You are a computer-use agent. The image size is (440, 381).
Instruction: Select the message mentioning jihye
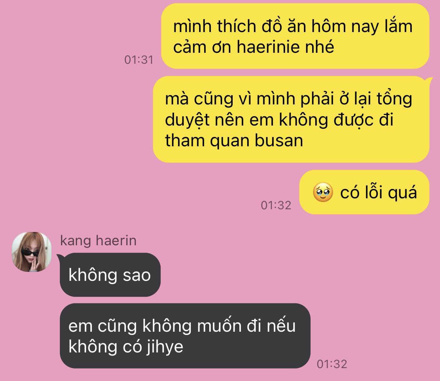[x=185, y=336]
